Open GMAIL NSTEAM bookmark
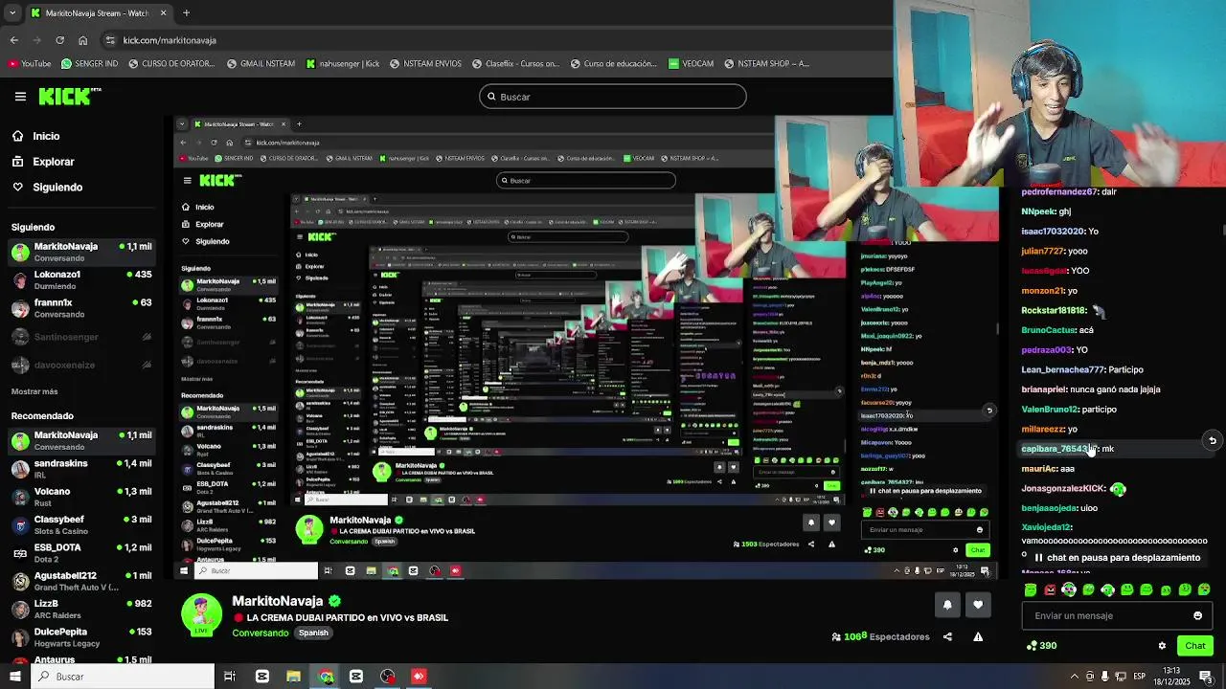 coord(261,64)
